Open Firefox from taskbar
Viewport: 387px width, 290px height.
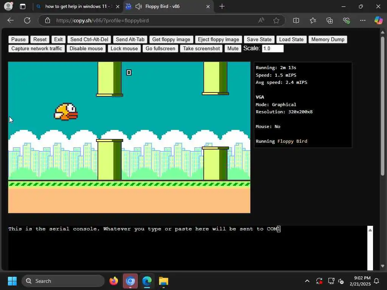coord(114,281)
